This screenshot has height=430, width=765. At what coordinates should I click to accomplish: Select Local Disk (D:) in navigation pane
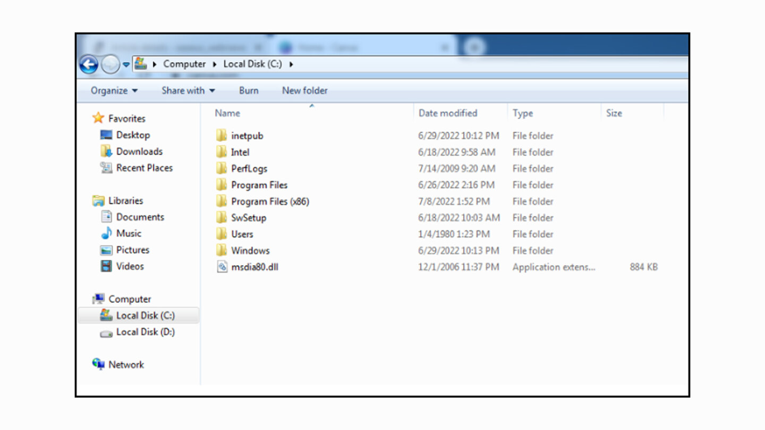[146, 332]
